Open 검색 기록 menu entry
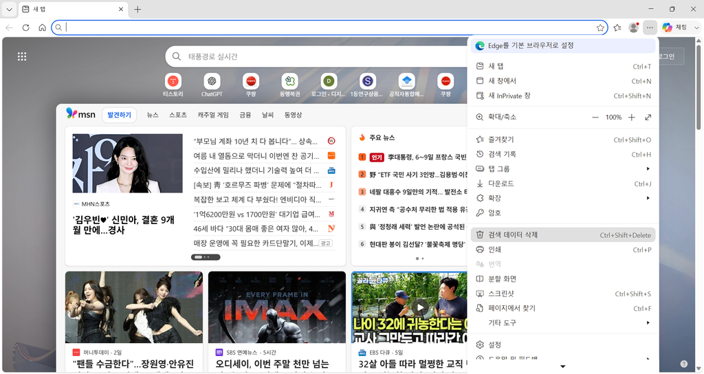This screenshot has width=704, height=374. [563, 155]
